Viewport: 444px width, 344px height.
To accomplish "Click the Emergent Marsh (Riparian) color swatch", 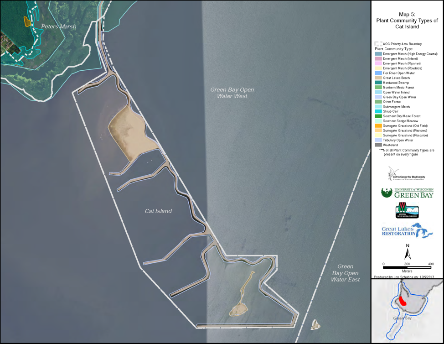I will pyautogui.click(x=378, y=63).
